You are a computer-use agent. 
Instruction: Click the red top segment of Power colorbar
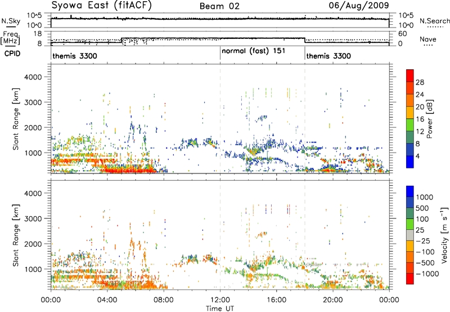[x=410, y=76]
